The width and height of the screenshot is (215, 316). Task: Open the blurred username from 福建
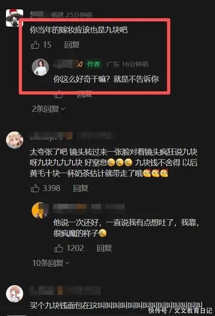[38, 15]
